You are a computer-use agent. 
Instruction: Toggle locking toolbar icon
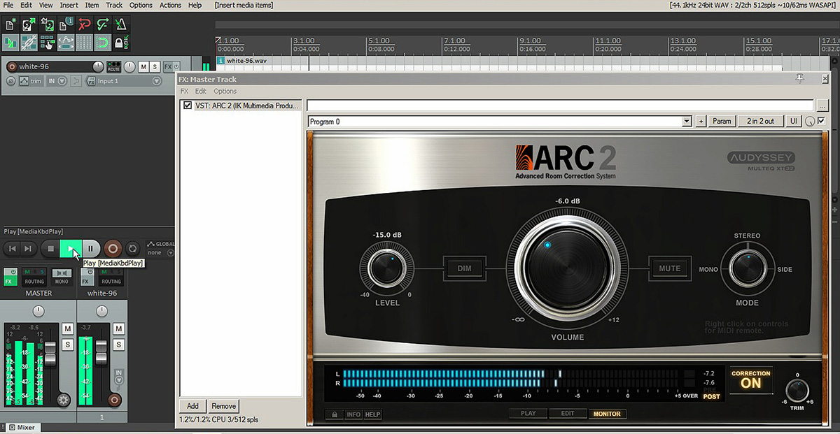click(x=122, y=43)
